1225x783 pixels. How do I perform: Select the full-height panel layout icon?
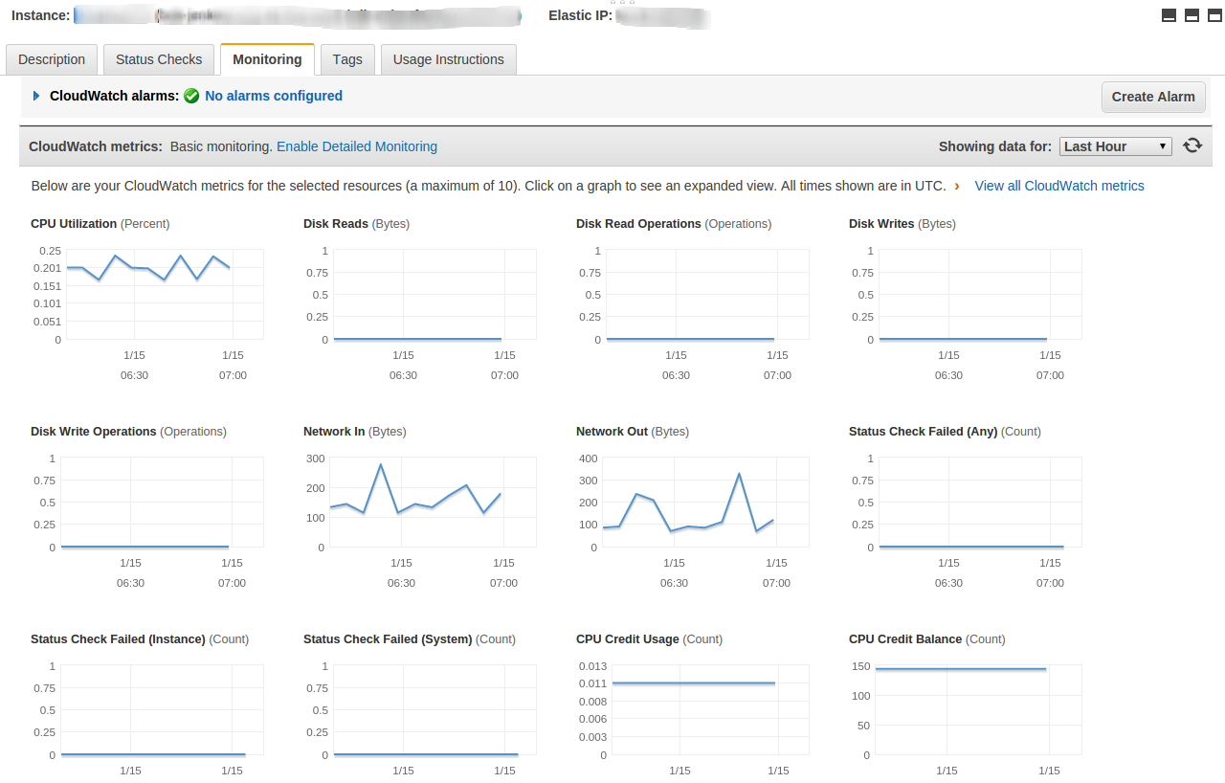1214,15
